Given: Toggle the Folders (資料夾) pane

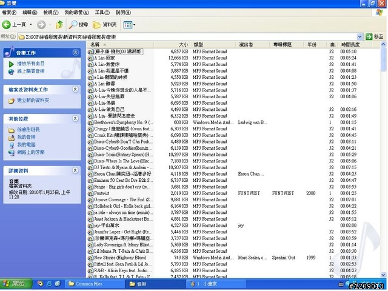Looking at the screenshot, I should tap(104, 24).
